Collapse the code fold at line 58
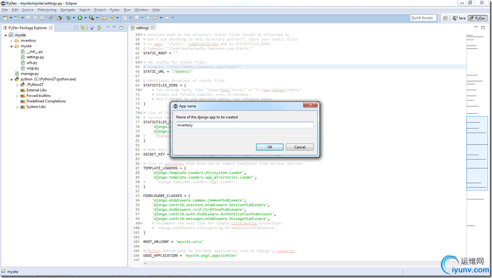This screenshot has height=278, width=492. tap(141, 35)
